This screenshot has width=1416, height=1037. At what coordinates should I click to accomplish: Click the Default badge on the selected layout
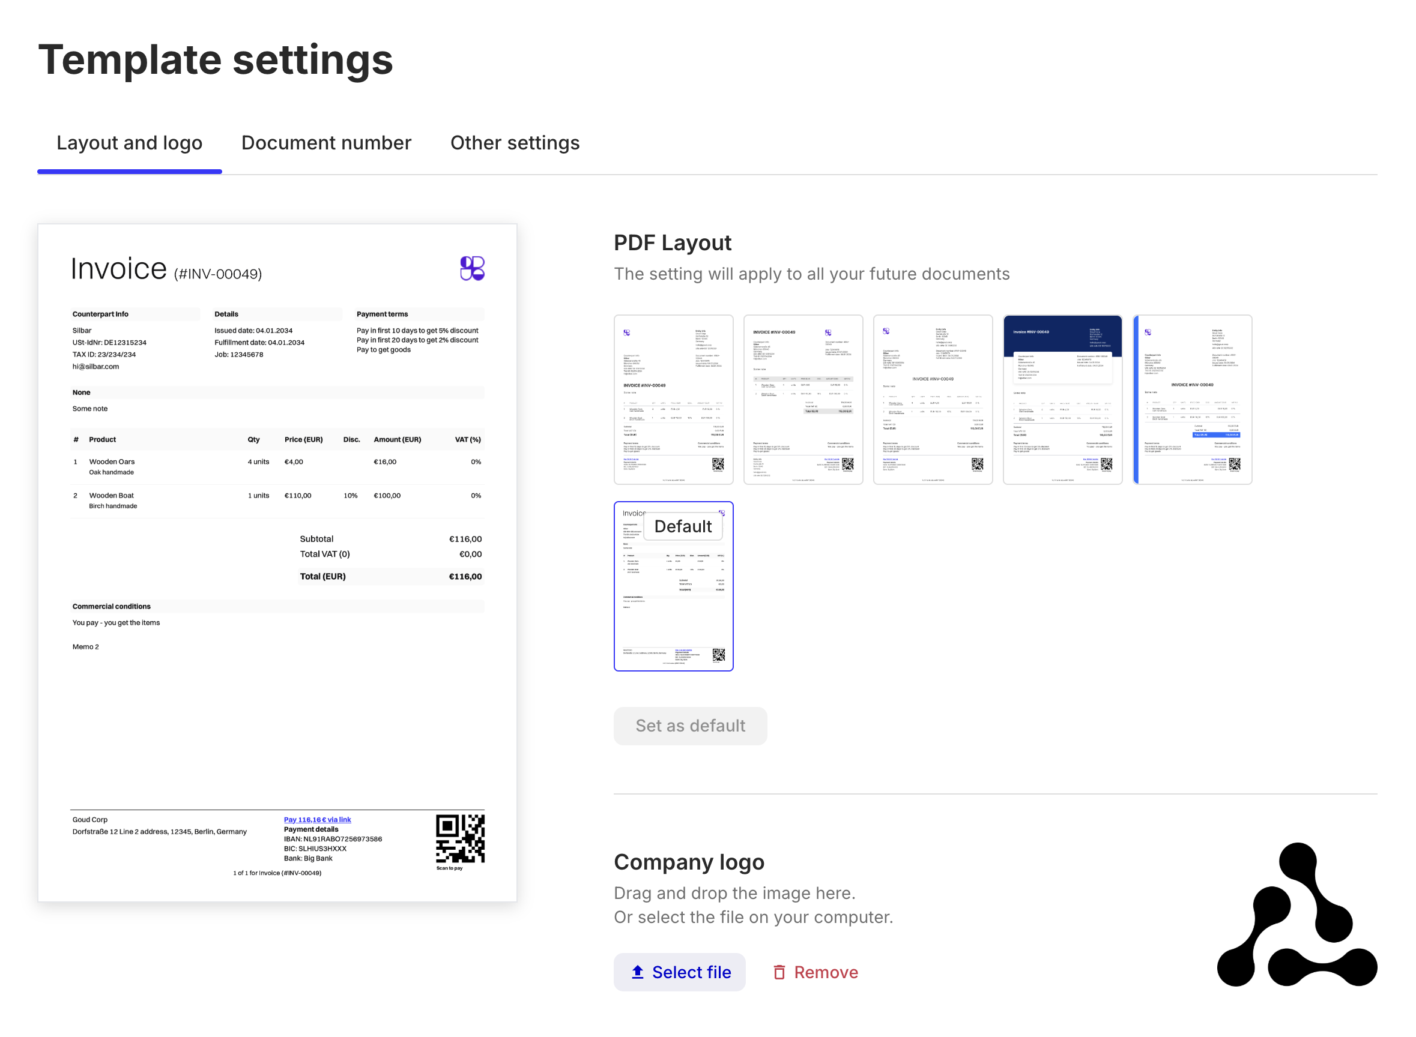click(683, 526)
